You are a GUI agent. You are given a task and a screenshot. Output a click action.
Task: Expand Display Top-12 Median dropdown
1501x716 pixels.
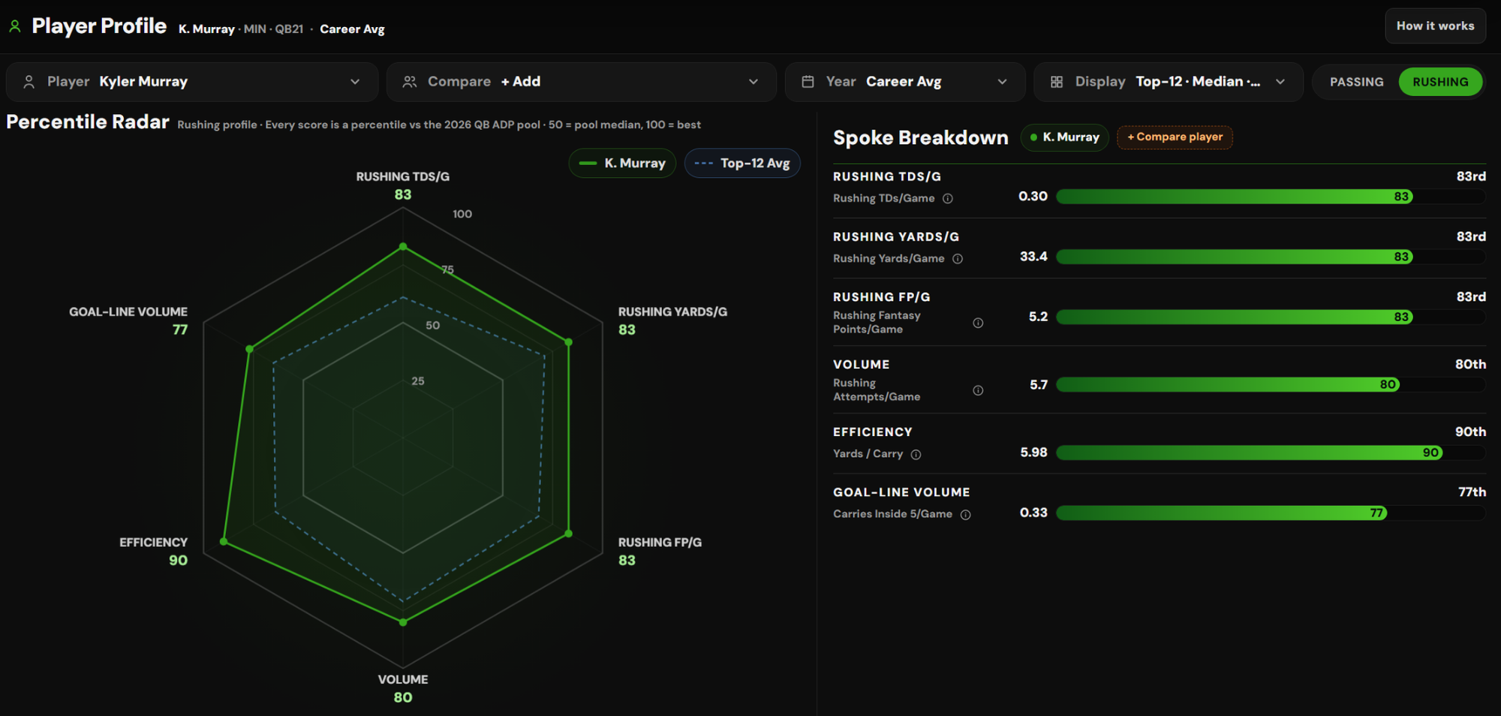[1169, 82]
